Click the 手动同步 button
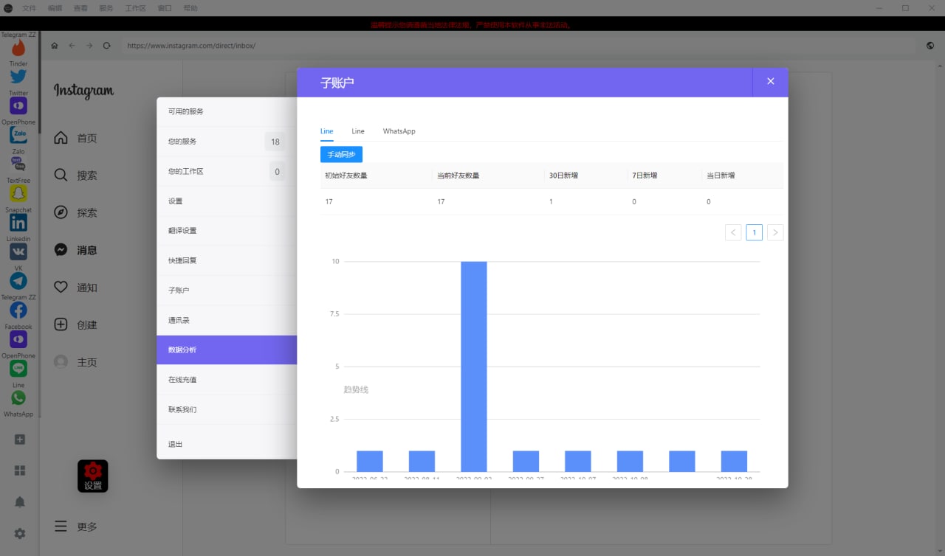 point(341,155)
